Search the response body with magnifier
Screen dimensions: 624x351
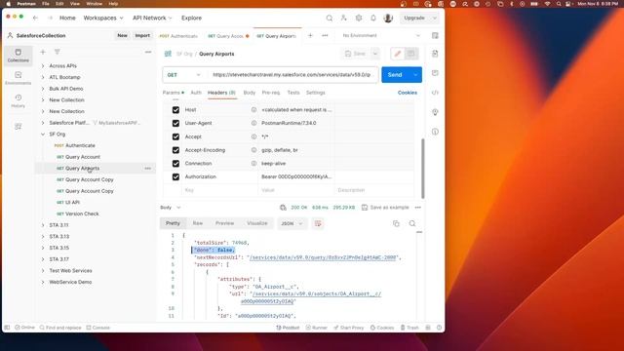(x=412, y=223)
